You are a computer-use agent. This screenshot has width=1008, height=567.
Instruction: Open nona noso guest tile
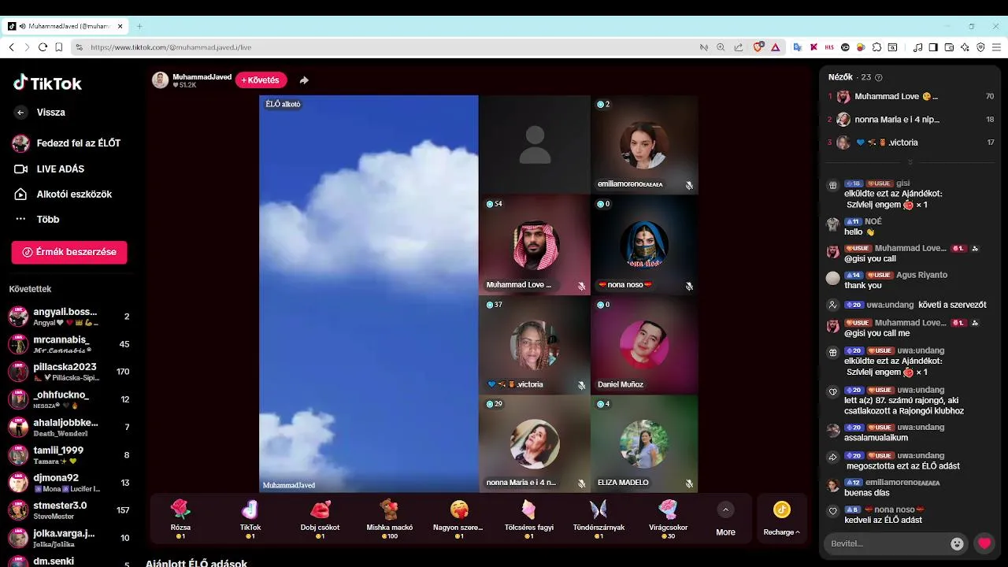coord(644,245)
